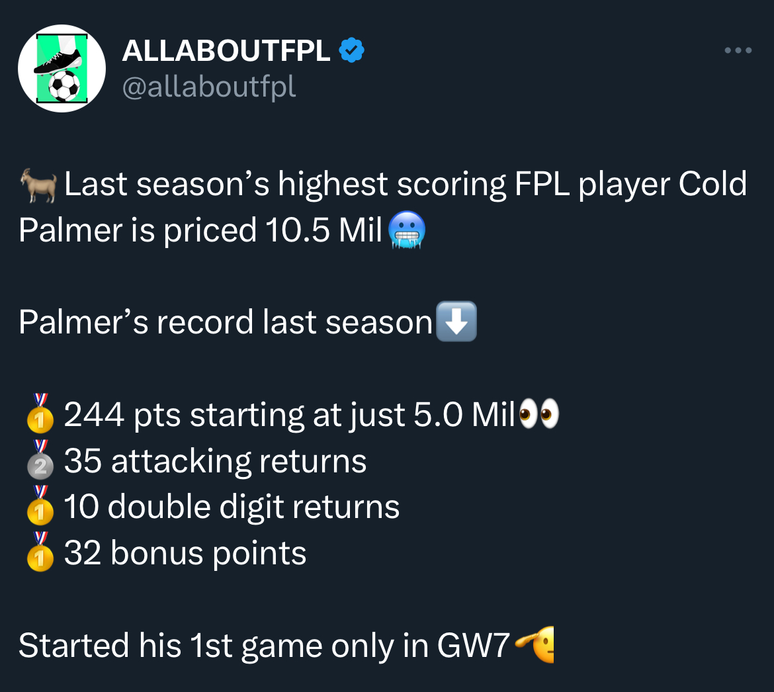The image size is (774, 692).
Task: Click the 'Palmer is priced 10.5 Mil' text
Action: [200, 230]
